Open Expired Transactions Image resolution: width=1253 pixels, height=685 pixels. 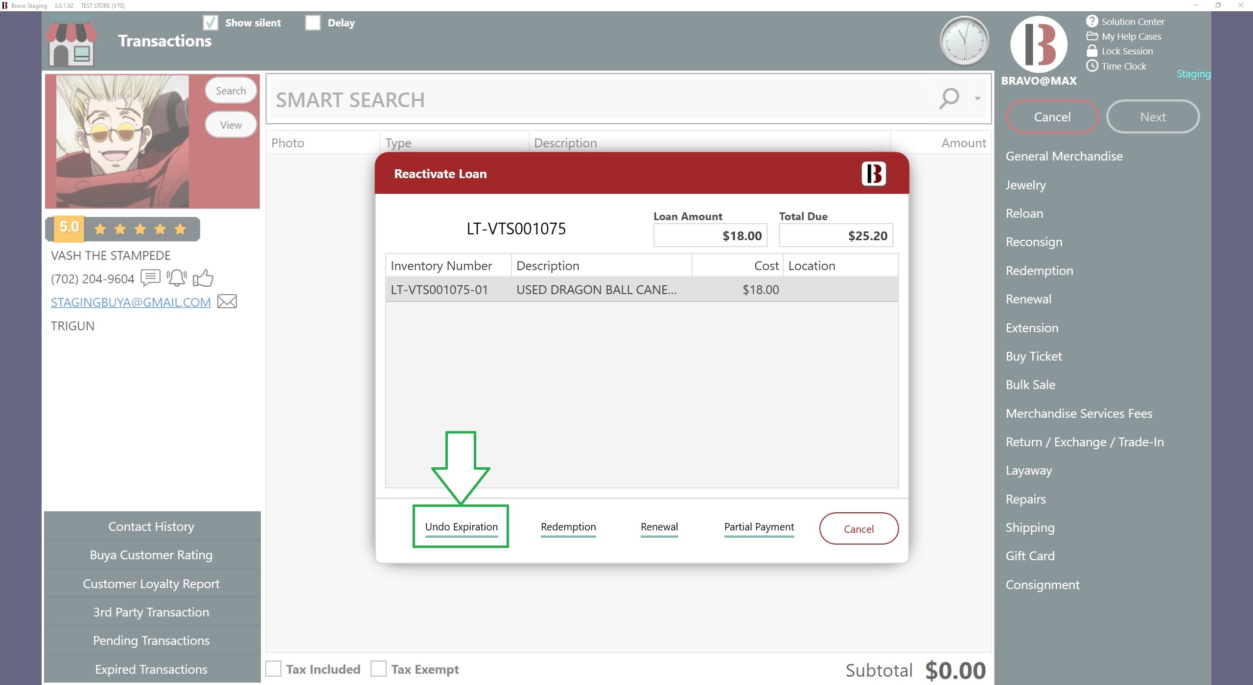click(152, 669)
